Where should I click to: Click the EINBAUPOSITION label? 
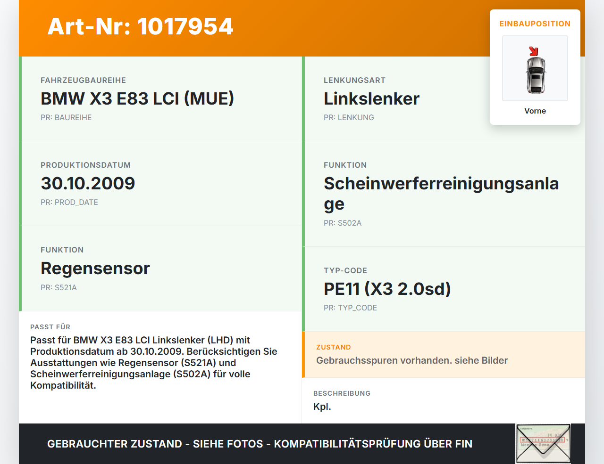pos(535,24)
